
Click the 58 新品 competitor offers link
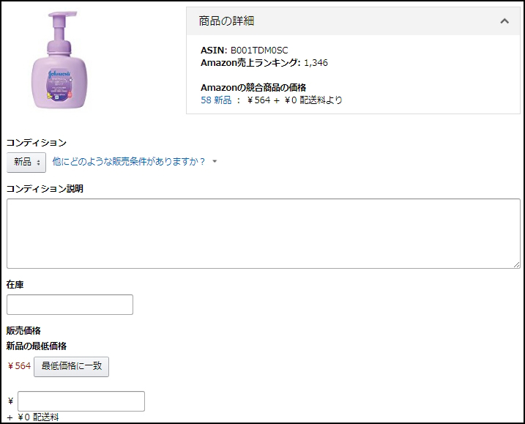216,100
